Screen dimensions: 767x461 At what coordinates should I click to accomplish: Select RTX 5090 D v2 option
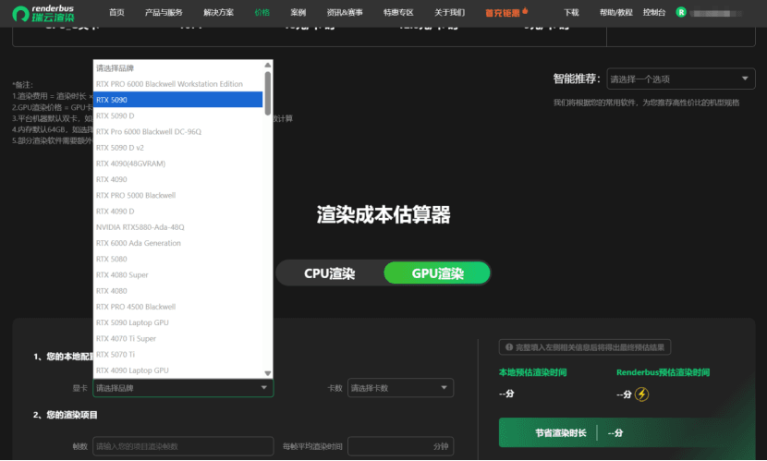pos(178,148)
